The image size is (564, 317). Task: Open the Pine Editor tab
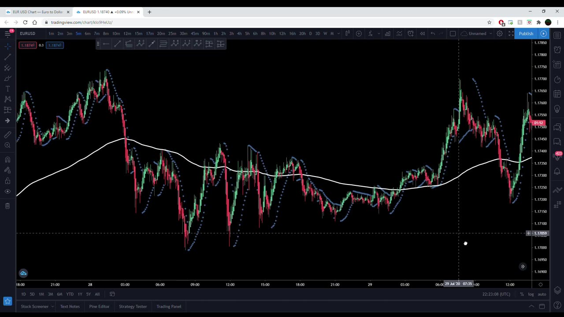(x=99, y=306)
